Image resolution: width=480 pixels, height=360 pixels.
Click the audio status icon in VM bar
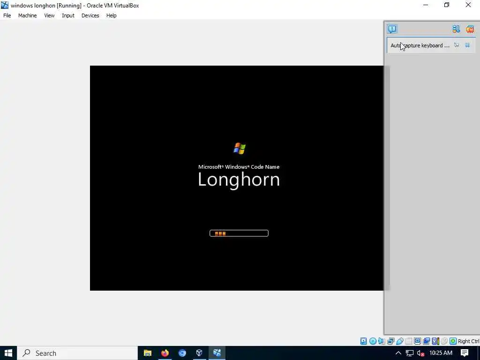382,341
